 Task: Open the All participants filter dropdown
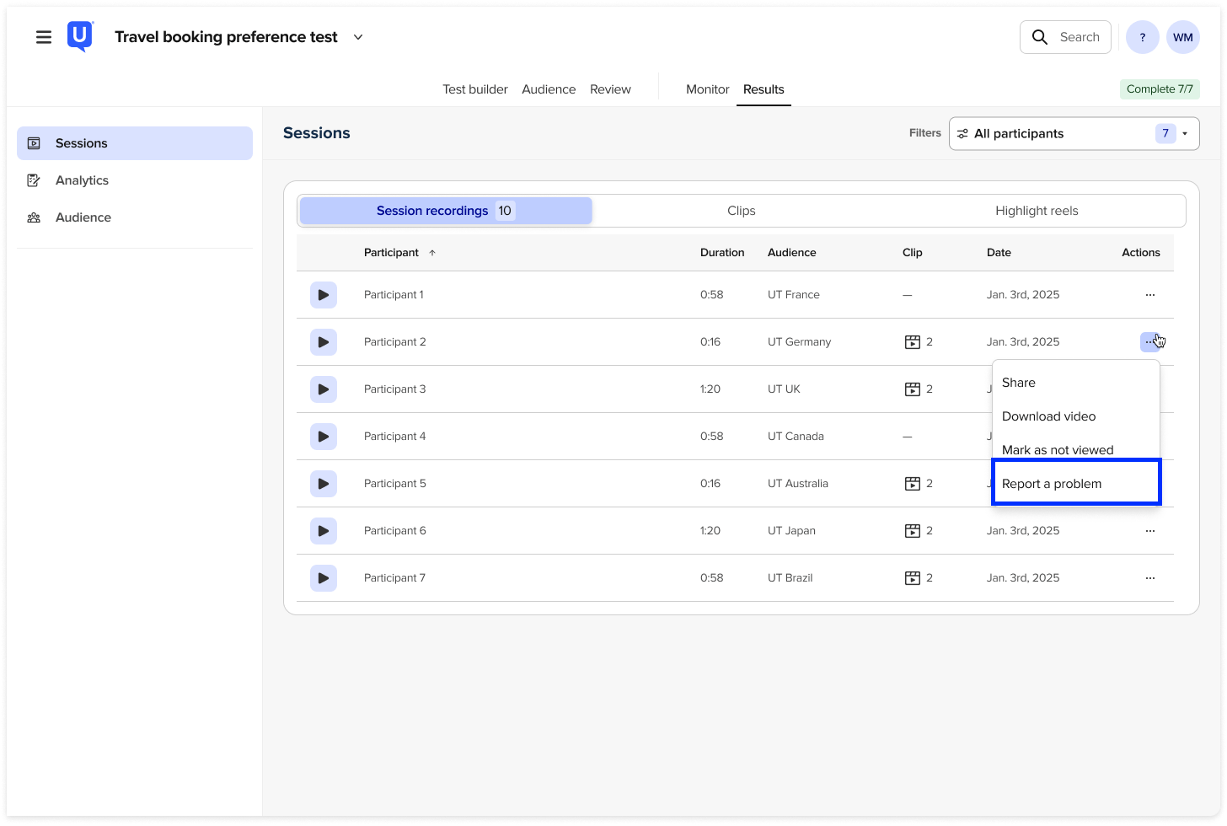[x=1074, y=133]
